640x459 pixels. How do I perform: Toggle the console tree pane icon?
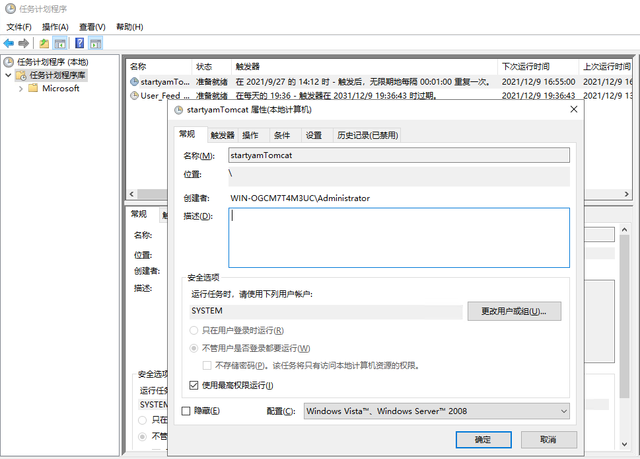click(59, 42)
